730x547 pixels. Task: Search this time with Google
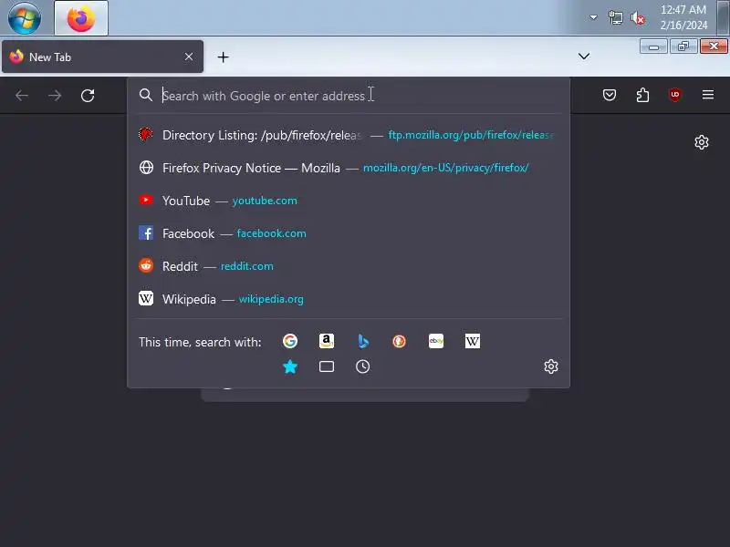click(290, 341)
